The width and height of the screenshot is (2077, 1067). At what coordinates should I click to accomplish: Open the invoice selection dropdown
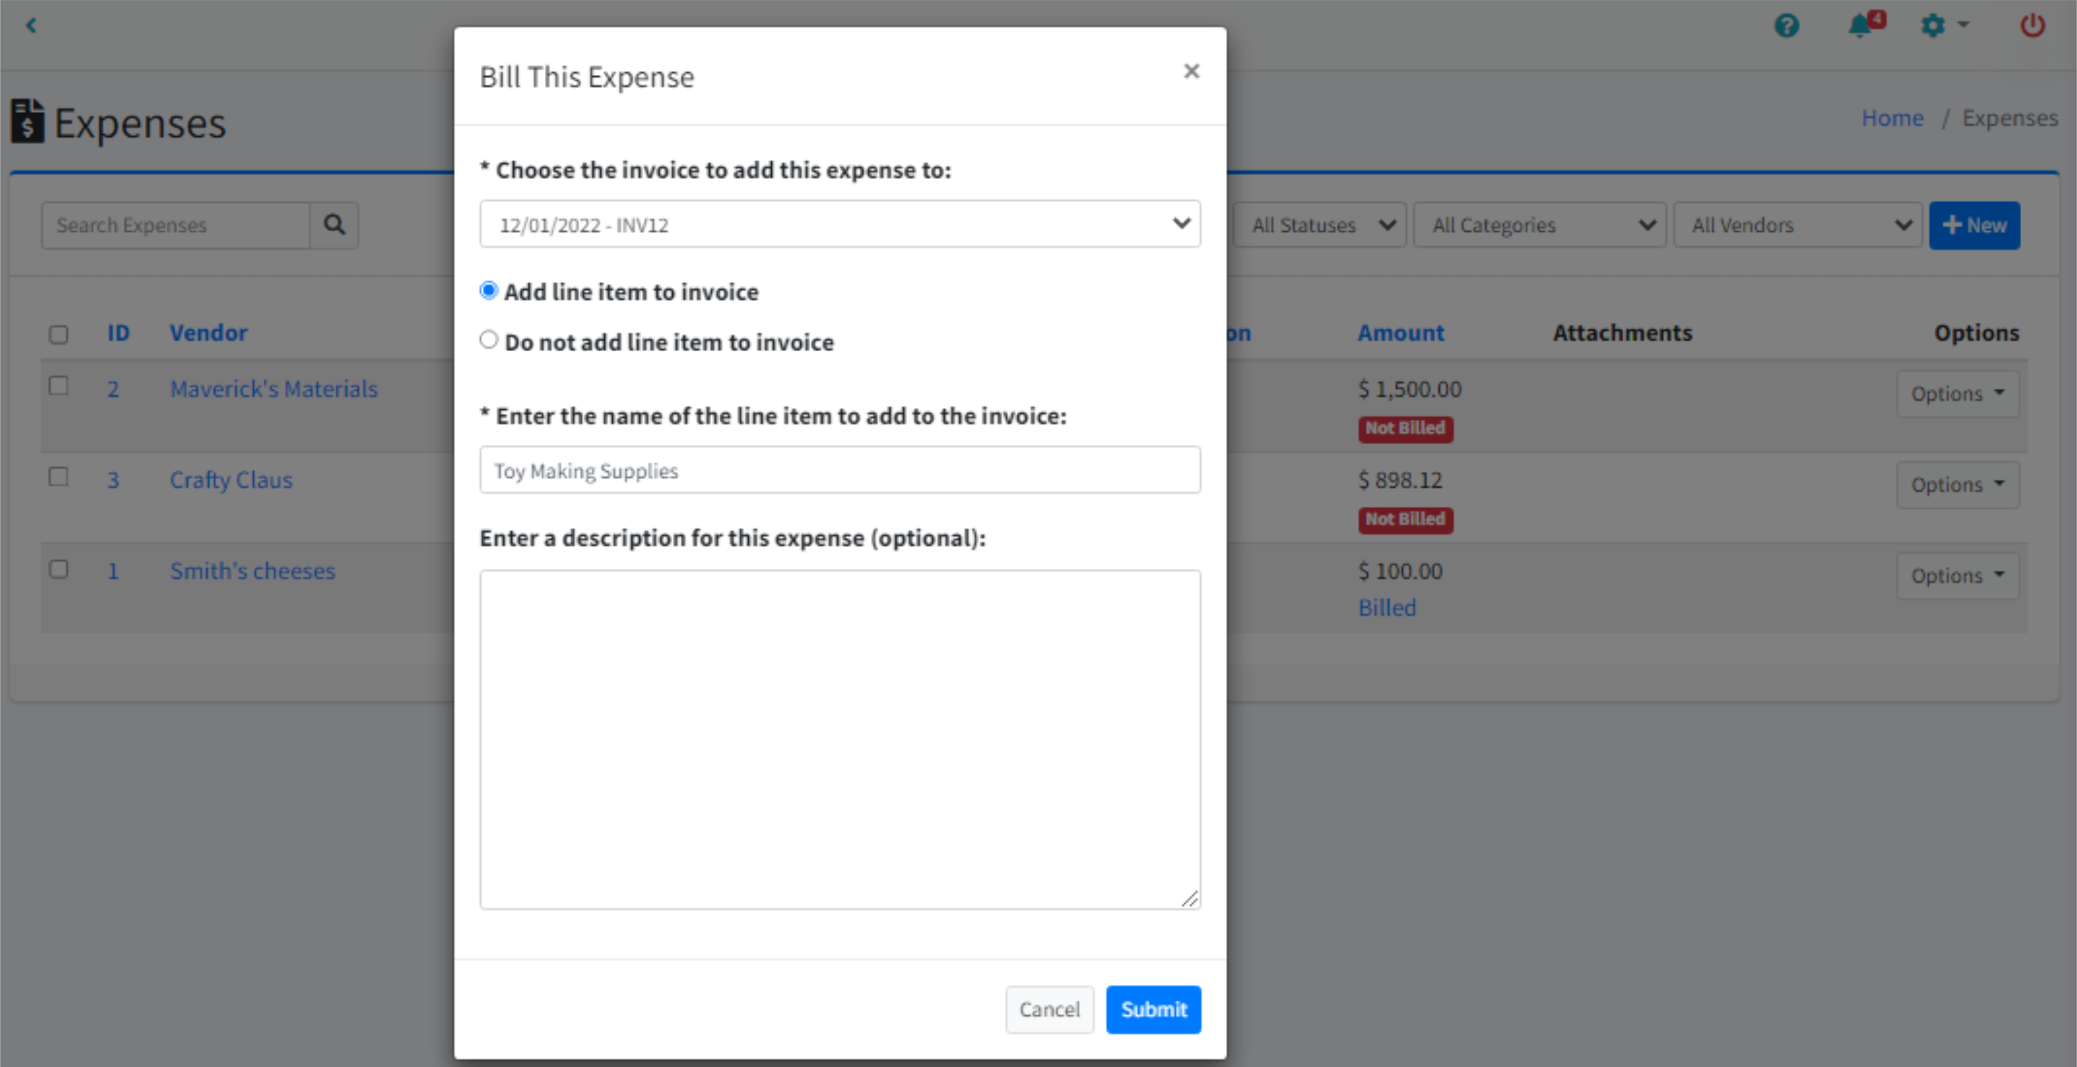tap(839, 225)
